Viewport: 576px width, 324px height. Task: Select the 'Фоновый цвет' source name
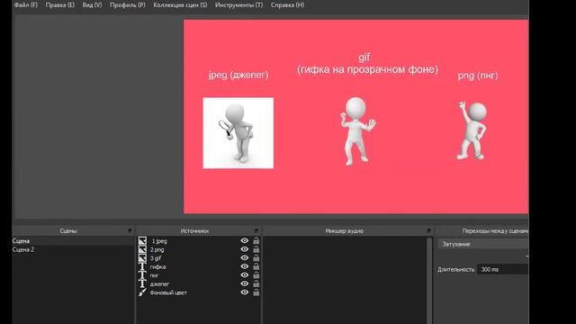(168, 292)
